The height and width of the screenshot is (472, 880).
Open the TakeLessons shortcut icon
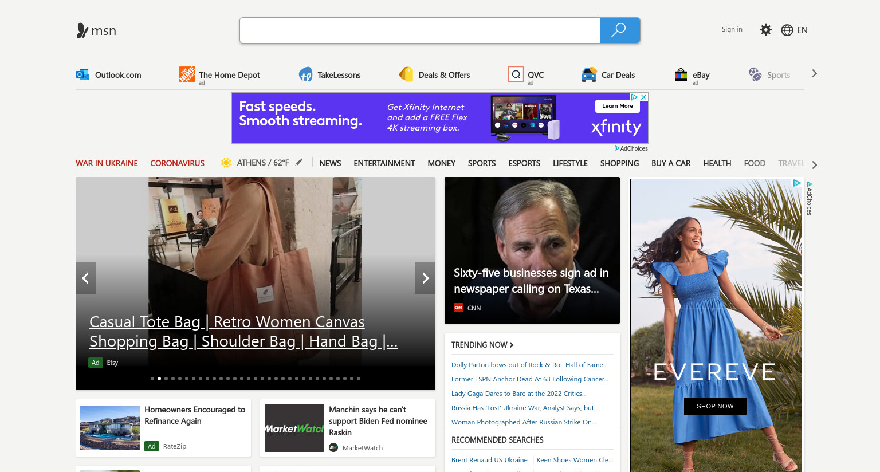[305, 74]
